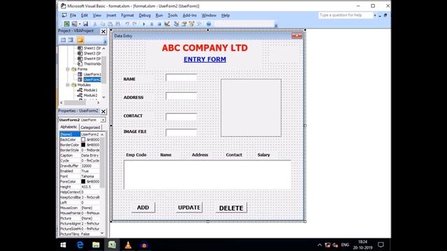Image resolution: width=447 pixels, height=251 pixels.
Task: Click the DELETE button on the form
Action: tap(231, 208)
